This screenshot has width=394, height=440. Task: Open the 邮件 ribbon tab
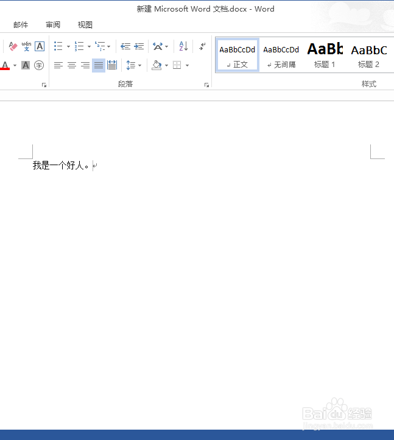pyautogui.click(x=21, y=25)
